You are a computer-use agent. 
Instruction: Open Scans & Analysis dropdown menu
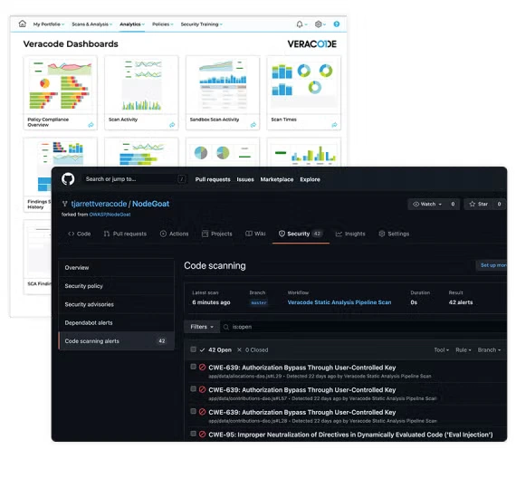[92, 24]
